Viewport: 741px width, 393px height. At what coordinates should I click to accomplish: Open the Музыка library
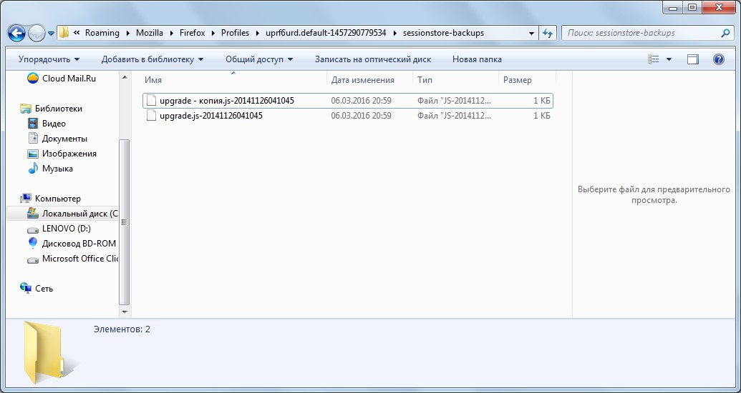tap(57, 169)
